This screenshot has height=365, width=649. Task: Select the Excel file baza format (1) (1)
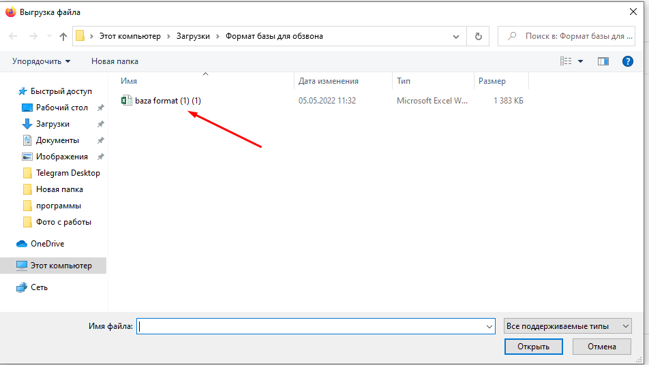(x=168, y=101)
